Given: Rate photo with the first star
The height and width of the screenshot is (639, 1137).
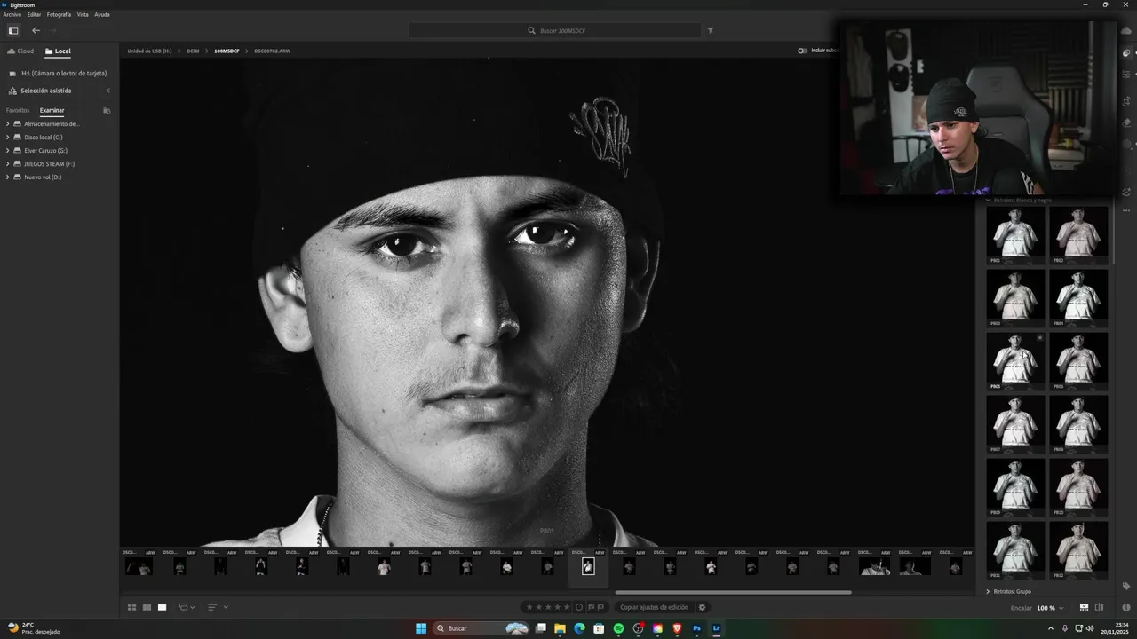Looking at the screenshot, I should click(529, 607).
